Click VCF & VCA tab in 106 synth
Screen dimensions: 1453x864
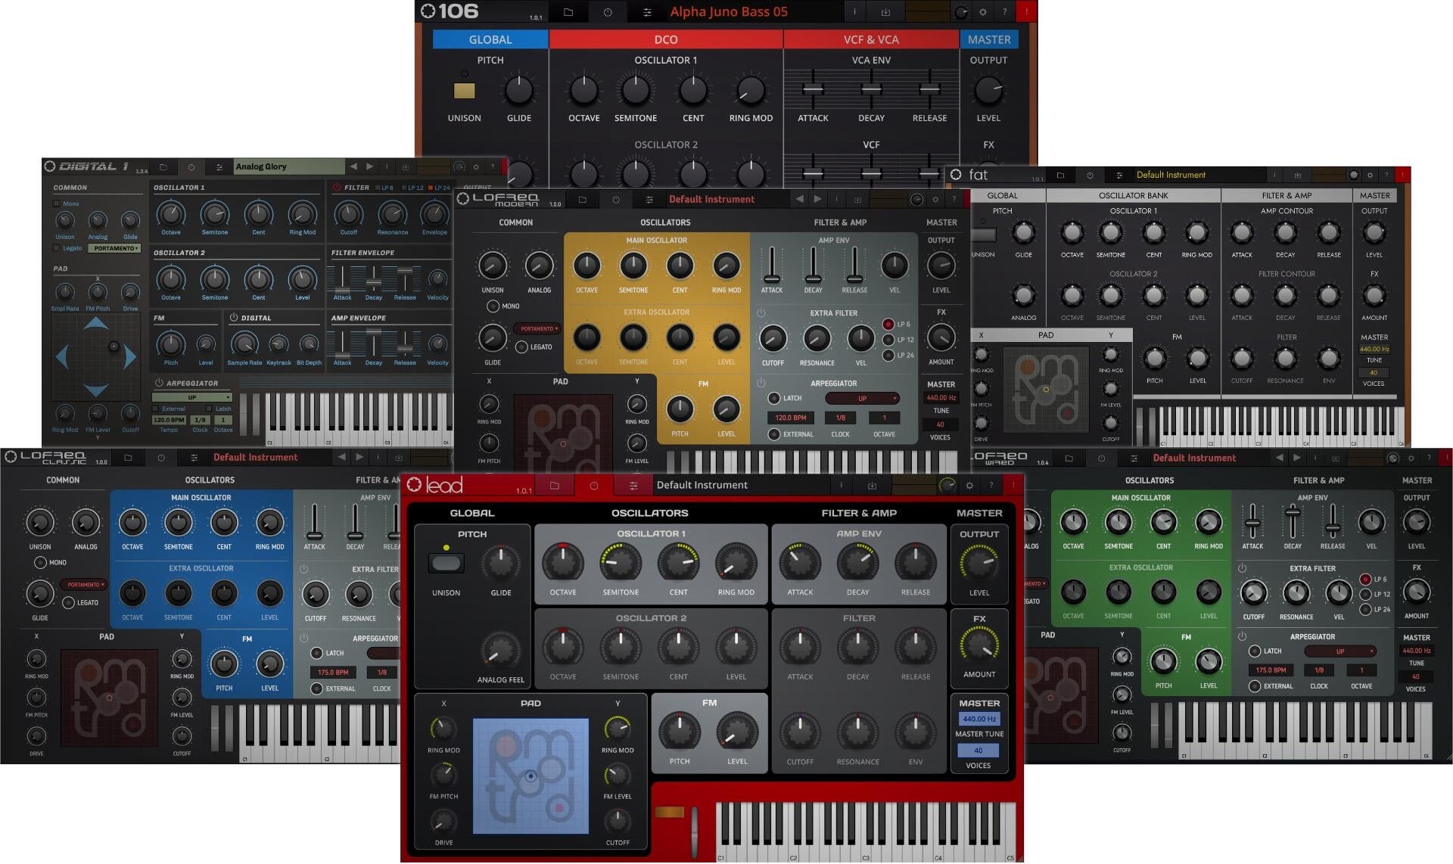click(x=870, y=39)
